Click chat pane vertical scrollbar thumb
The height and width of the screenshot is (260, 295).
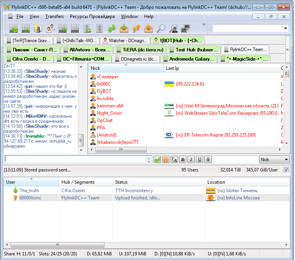pyautogui.click(x=81, y=140)
